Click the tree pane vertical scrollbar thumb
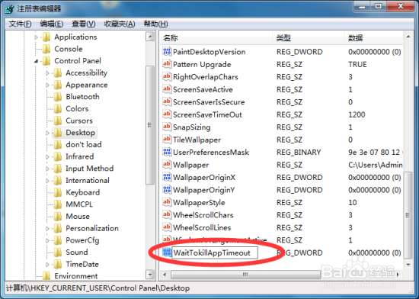Viewport: 419px width, 299px height. tap(150, 125)
